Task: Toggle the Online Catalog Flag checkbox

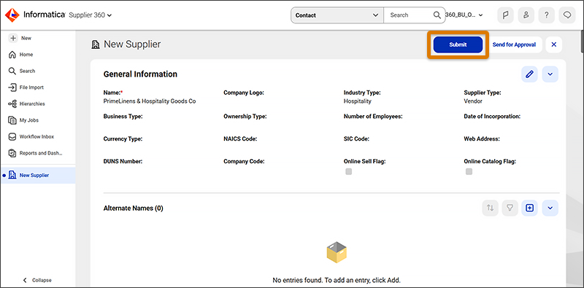Action: (469, 171)
